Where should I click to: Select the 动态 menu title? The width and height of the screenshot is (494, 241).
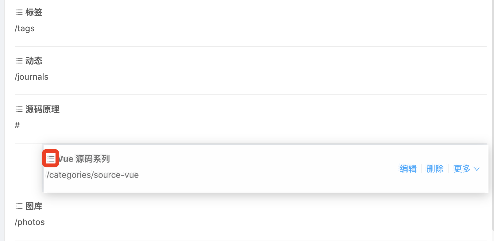pyautogui.click(x=34, y=61)
